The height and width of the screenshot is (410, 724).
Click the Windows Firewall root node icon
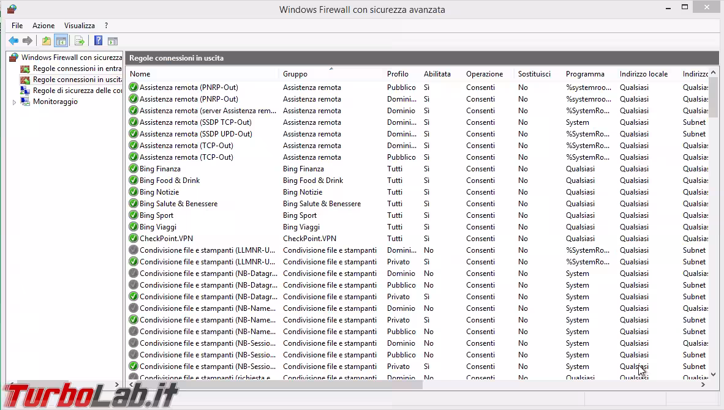[x=13, y=57]
